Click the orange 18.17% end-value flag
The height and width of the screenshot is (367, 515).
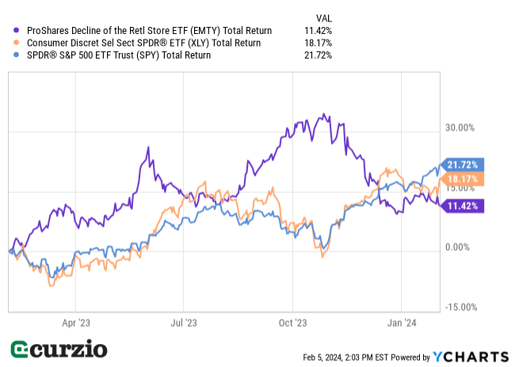(x=460, y=180)
